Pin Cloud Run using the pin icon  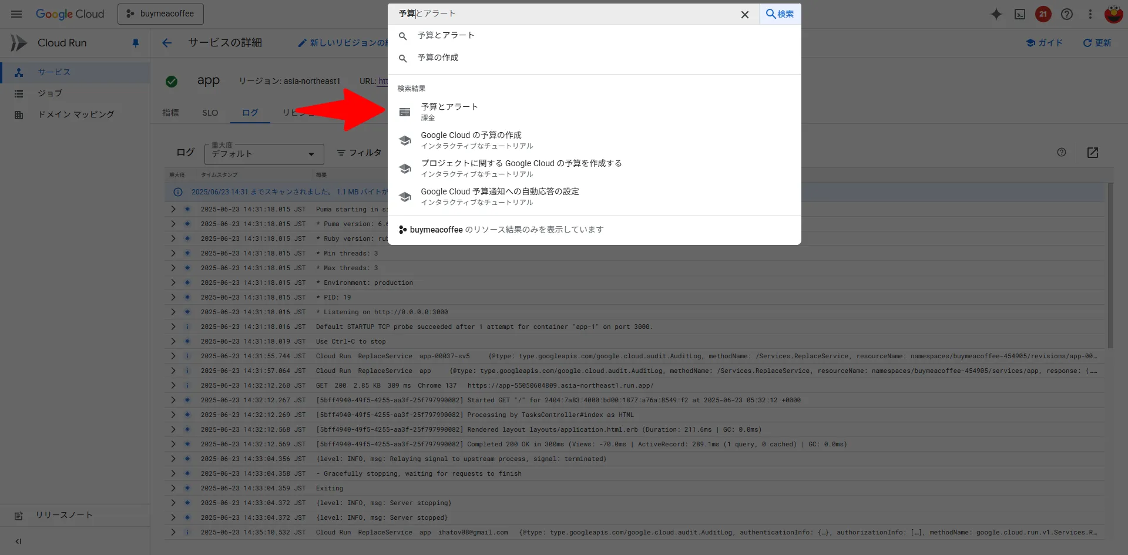(136, 42)
